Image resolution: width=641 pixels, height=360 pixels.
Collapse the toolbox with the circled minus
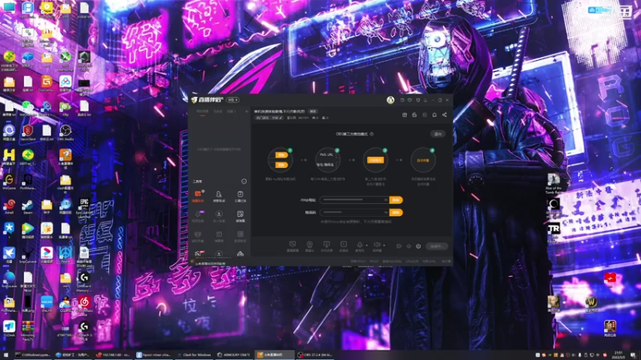click(x=244, y=182)
